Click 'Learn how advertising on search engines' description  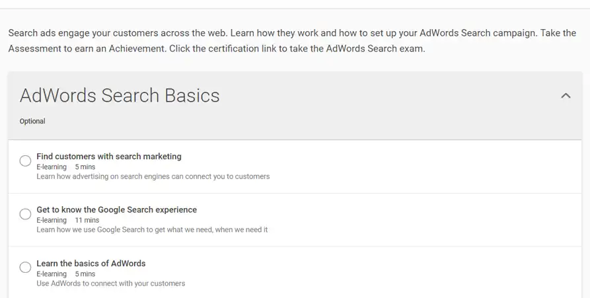coord(153,176)
